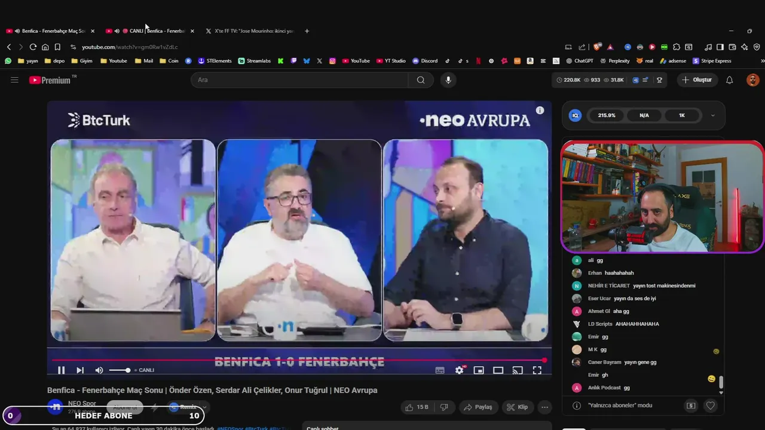The image size is (765, 430).
Task: Cast video to a TV
Action: (518, 370)
